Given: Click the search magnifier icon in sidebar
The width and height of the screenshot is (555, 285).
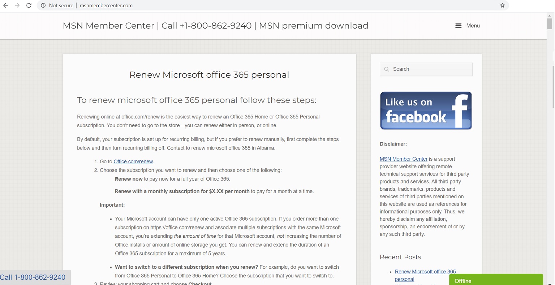Looking at the screenshot, I should coord(387,69).
